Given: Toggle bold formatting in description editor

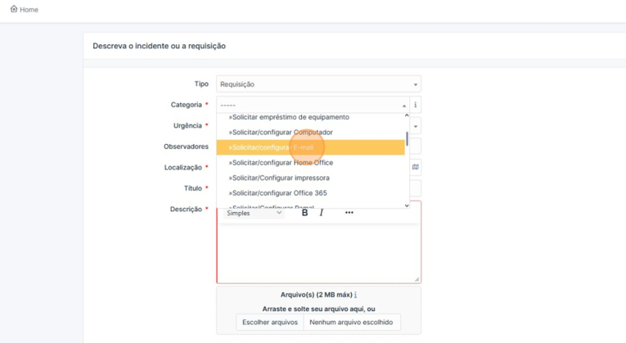Looking at the screenshot, I should click(304, 213).
